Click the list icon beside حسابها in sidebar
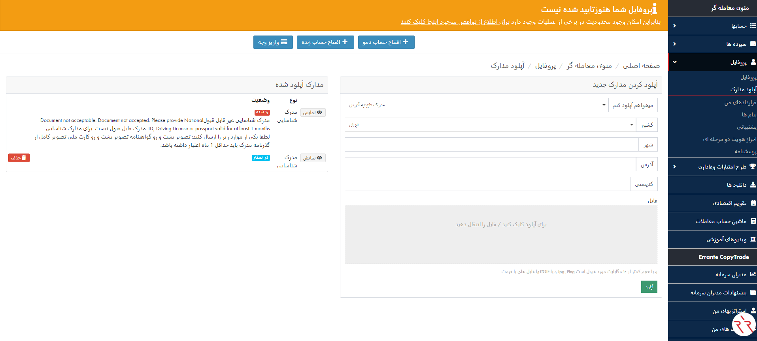The image size is (757, 341). pyautogui.click(x=753, y=26)
